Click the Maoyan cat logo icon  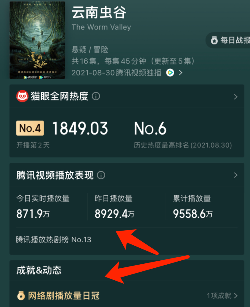click(22, 96)
